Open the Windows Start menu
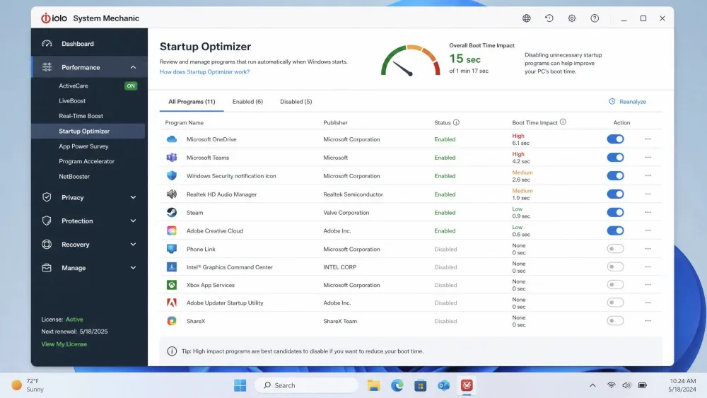This screenshot has width=707, height=398. 240,385
